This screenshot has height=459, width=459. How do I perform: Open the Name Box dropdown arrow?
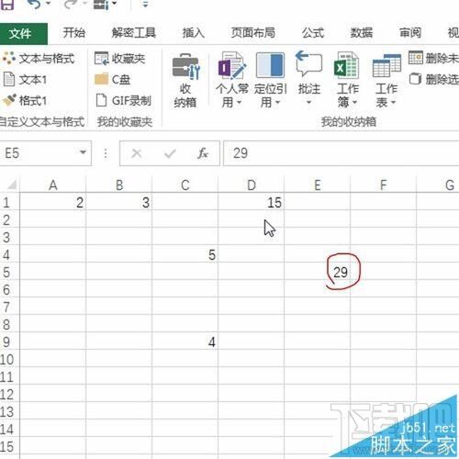[x=83, y=152]
